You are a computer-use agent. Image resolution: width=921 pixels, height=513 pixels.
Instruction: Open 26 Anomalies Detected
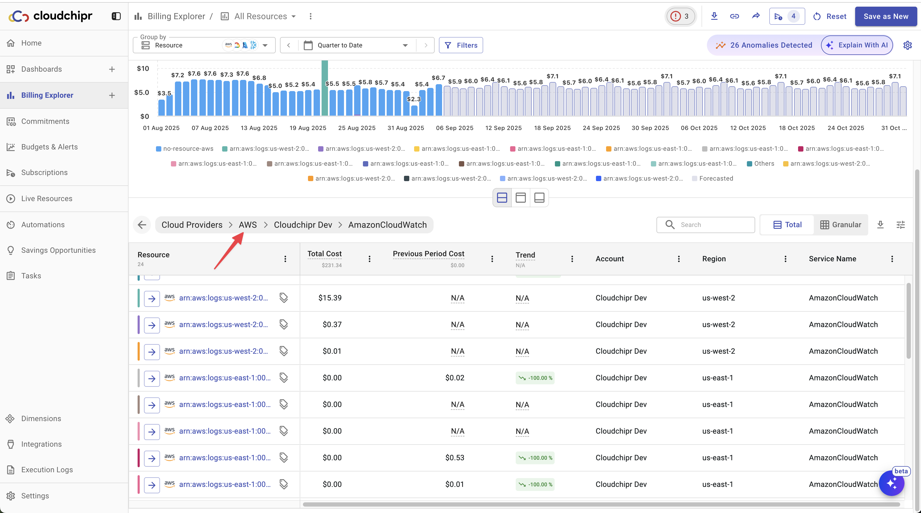click(764, 45)
